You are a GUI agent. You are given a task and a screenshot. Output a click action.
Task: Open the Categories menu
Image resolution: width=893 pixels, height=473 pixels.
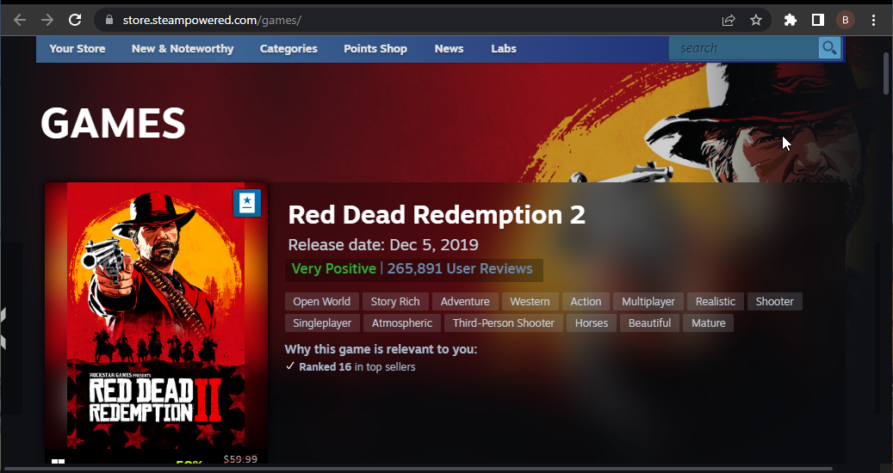(x=288, y=49)
